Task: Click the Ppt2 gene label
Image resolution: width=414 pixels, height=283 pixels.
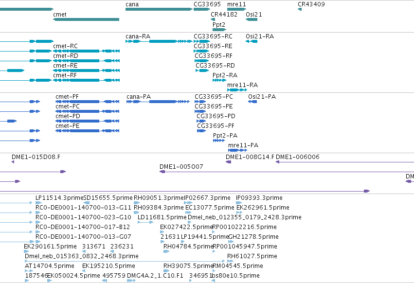Action: 219,25
